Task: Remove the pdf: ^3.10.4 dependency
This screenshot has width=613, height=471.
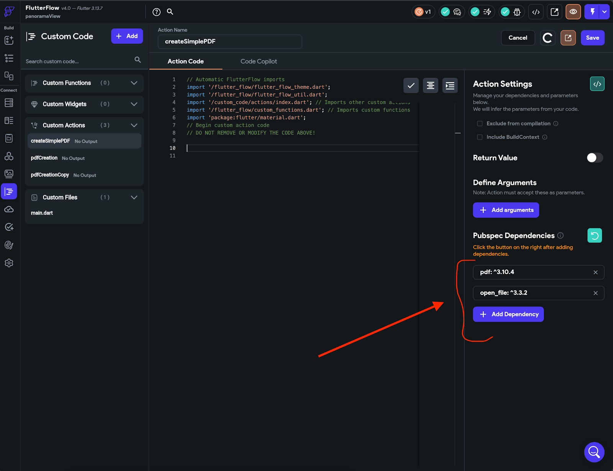Action: (596, 272)
